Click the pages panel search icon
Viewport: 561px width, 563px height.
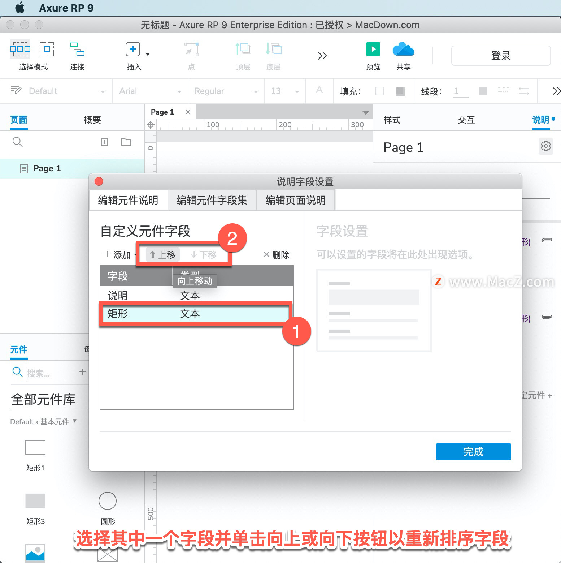[x=17, y=142]
